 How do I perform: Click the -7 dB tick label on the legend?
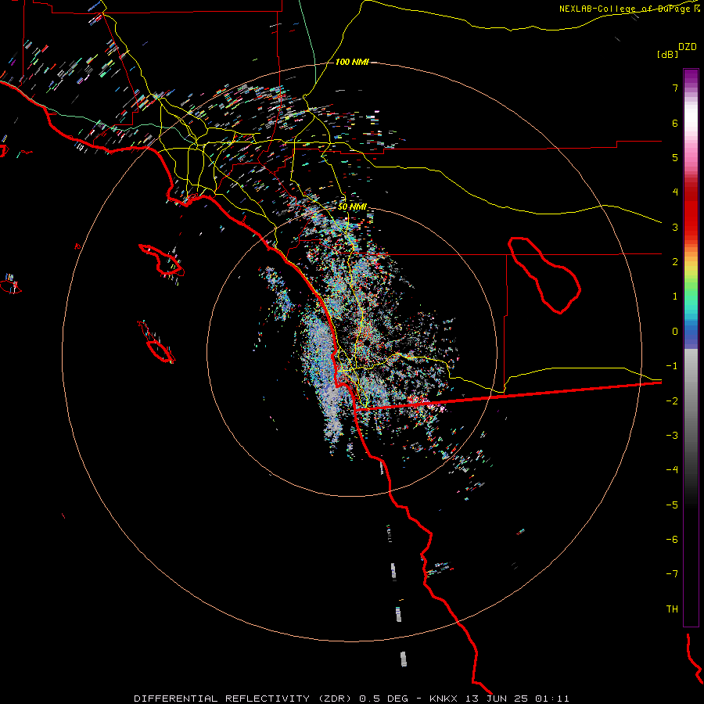[672, 574]
